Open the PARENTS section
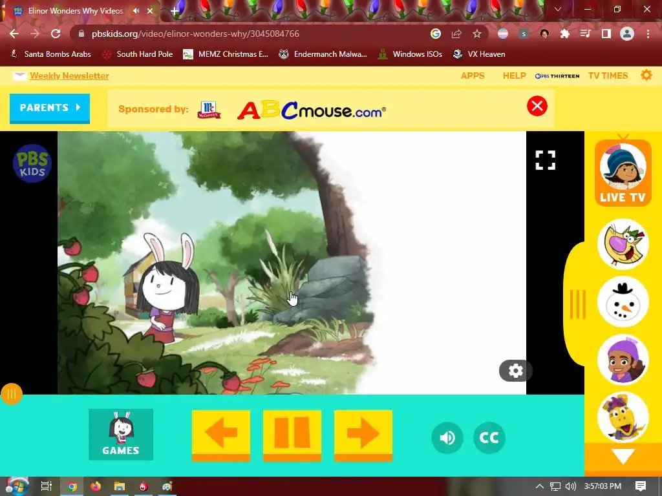662x496 pixels. coord(50,108)
